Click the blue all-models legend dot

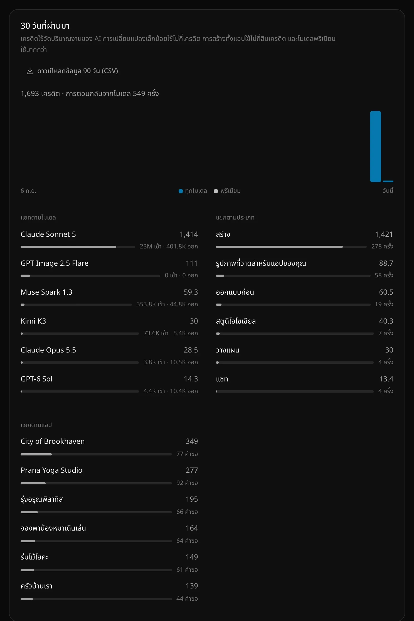[x=181, y=191]
